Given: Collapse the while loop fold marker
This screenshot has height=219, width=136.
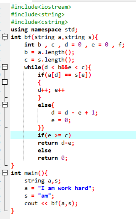Looking at the screenshot, I should tap(5, 67).
